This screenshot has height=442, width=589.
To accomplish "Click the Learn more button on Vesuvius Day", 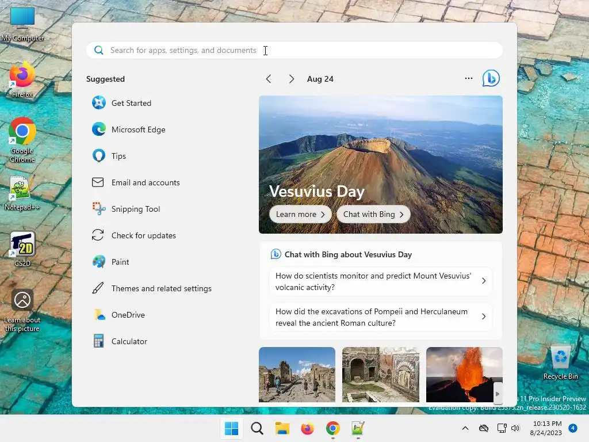I will pos(300,214).
